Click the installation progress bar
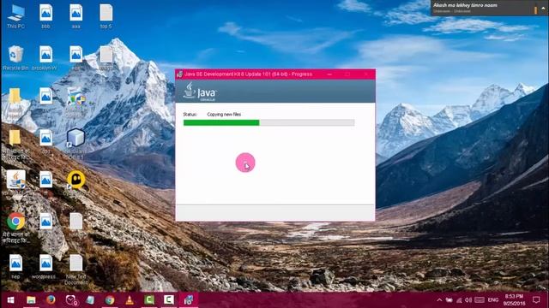Screen dimensions: 549x308 [x=268, y=122]
